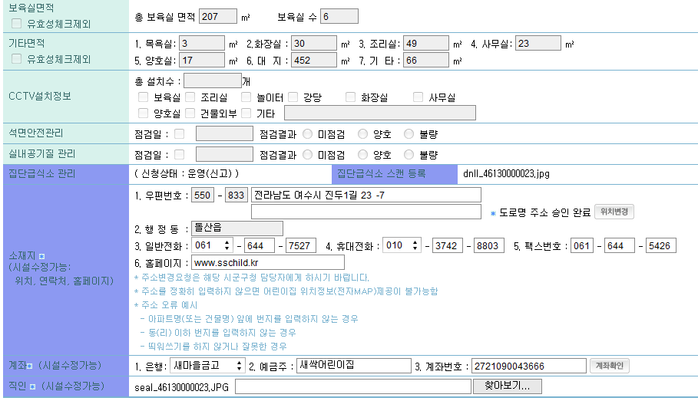Click the 화장실 area field
The image size is (698, 401).
pyautogui.click(x=314, y=44)
